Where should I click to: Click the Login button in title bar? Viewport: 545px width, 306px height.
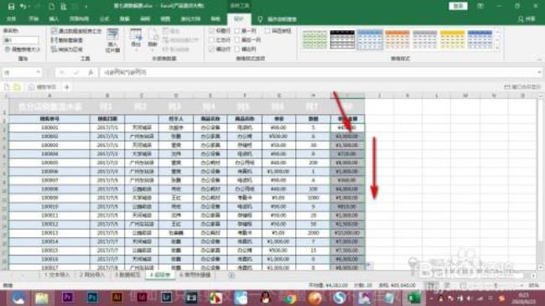458,6
